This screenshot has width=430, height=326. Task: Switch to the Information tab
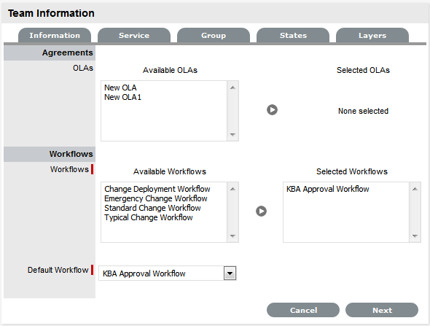(x=55, y=36)
